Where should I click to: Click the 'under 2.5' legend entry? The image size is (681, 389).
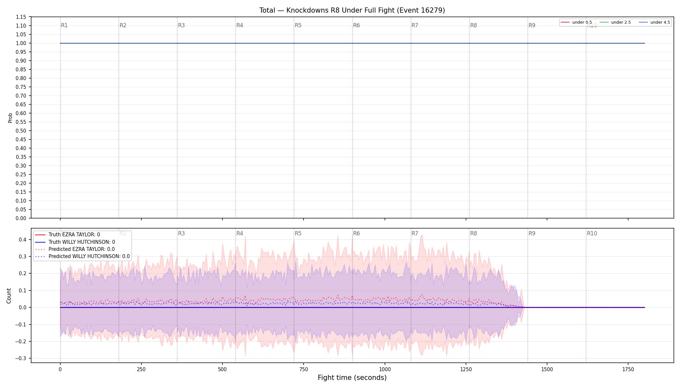[615, 22]
